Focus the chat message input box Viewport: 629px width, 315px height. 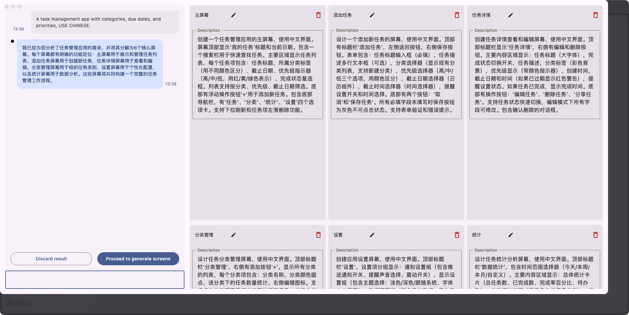coord(95,280)
